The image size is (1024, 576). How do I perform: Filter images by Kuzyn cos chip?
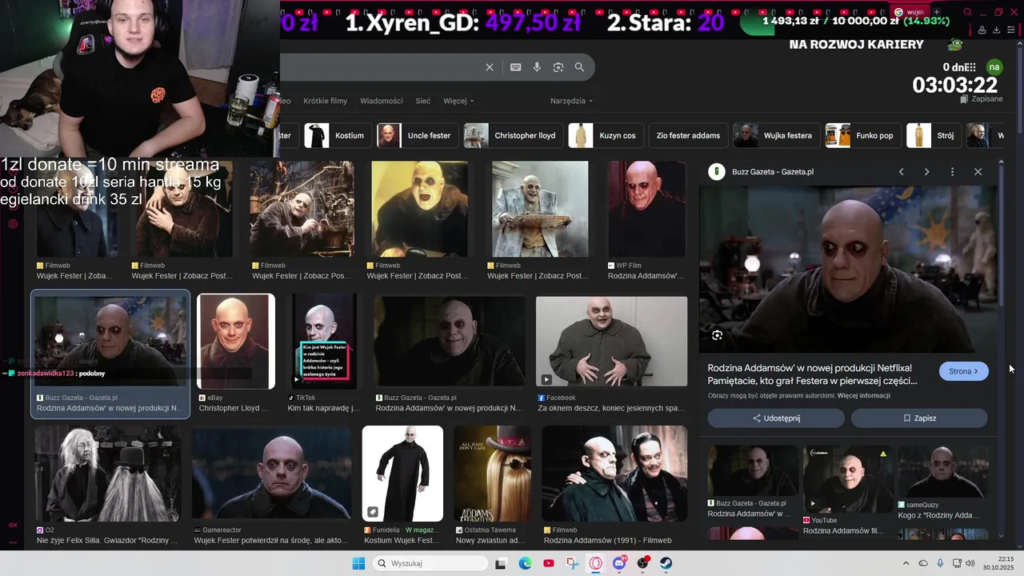pos(605,135)
